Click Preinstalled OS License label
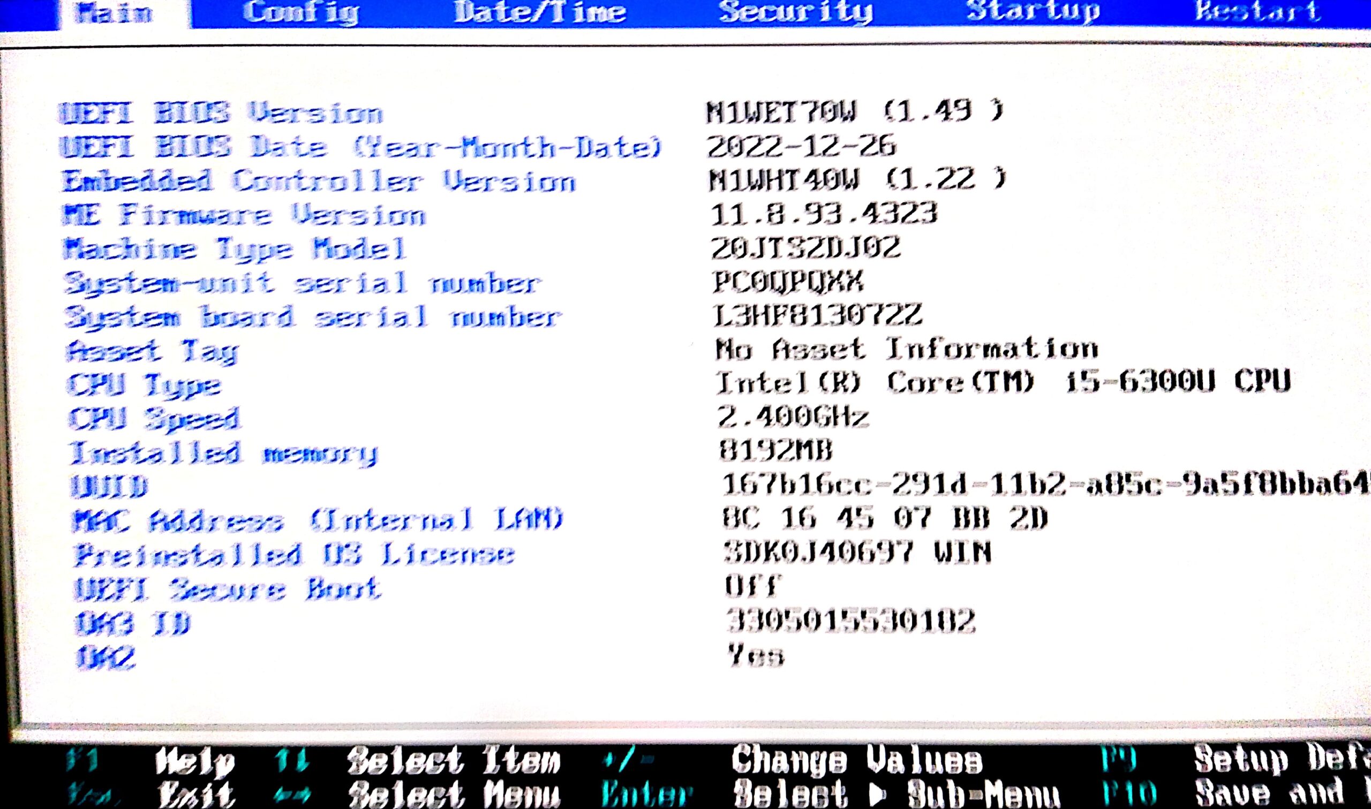This screenshot has height=809, width=1371. click(295, 555)
